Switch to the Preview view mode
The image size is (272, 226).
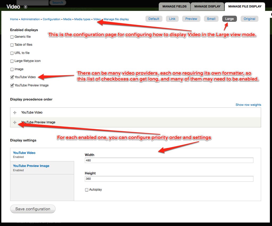[191, 19]
